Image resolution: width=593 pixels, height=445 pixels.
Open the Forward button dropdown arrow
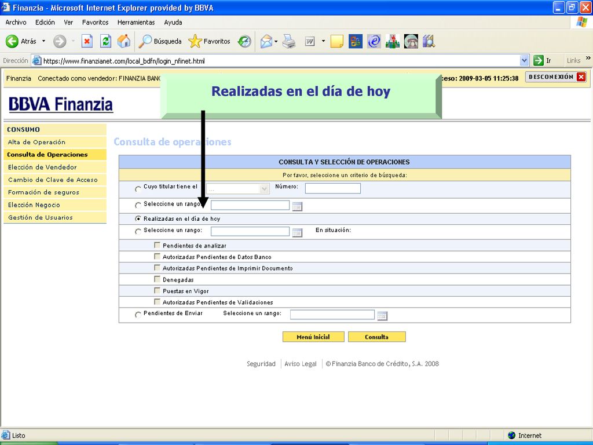[x=73, y=41]
